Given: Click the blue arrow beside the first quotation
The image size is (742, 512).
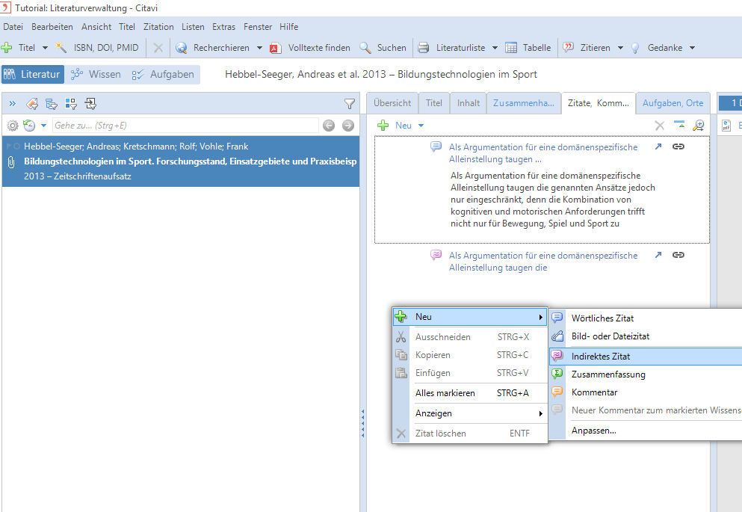Looking at the screenshot, I should [658, 146].
